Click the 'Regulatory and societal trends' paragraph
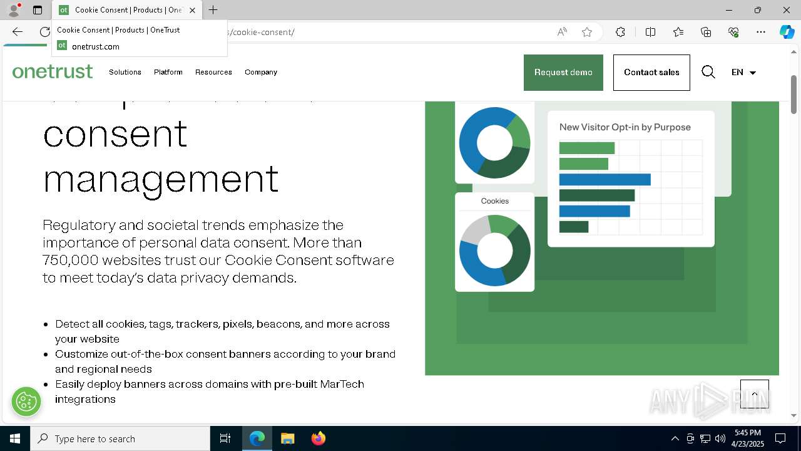Viewport: 801px width, 451px height. coord(218,251)
